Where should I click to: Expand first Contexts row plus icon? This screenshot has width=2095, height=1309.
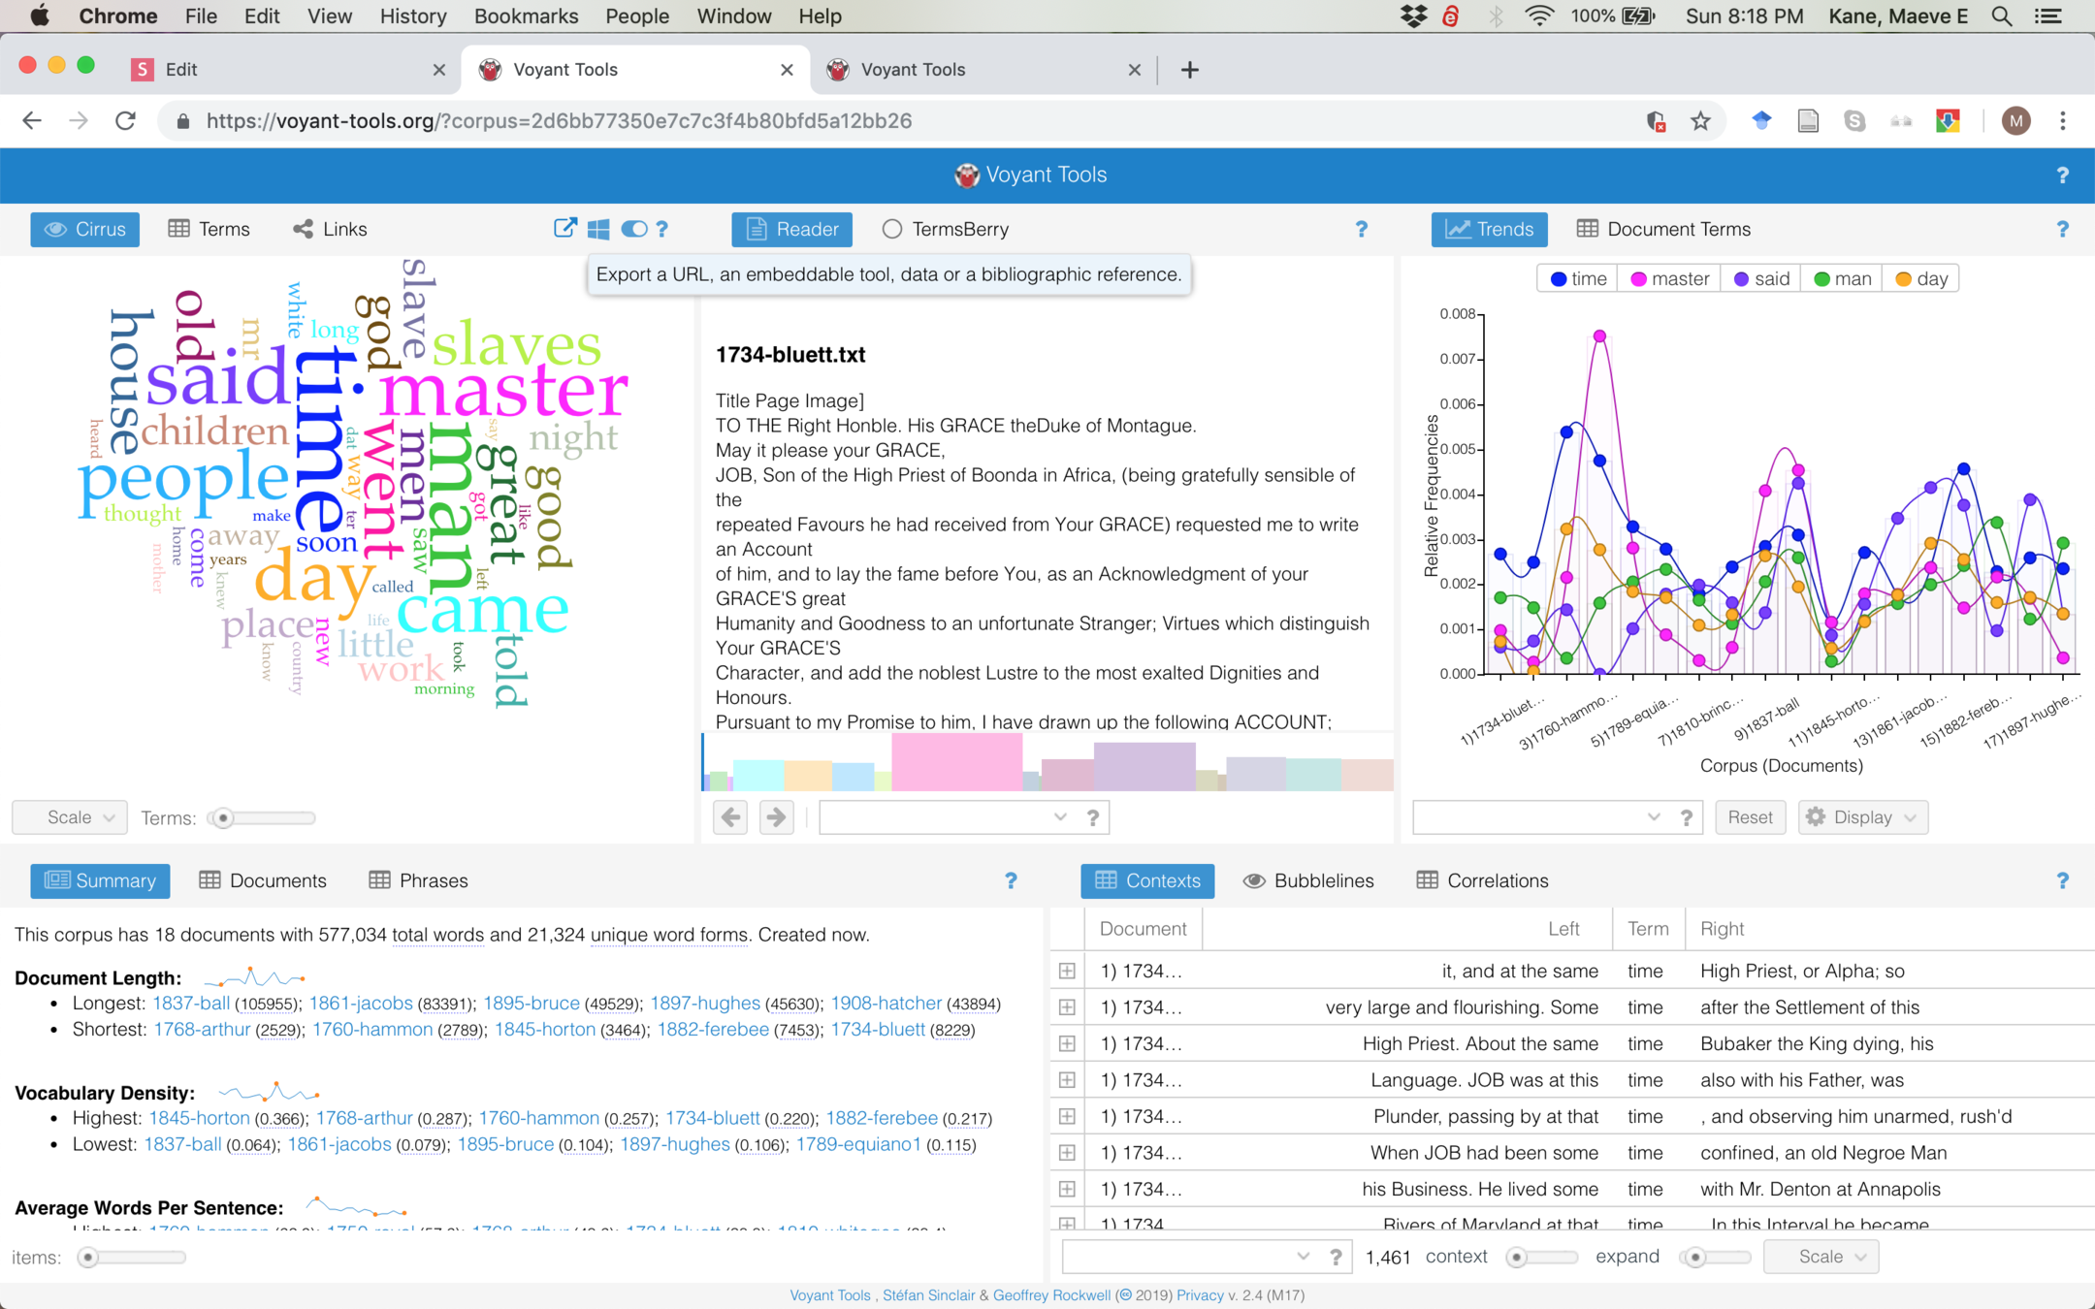(x=1067, y=971)
